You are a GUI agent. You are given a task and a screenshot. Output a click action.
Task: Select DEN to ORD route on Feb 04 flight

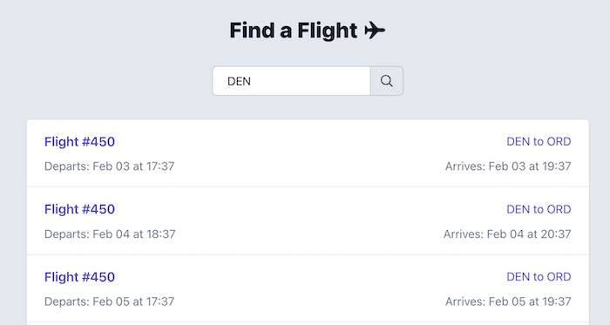(x=539, y=209)
